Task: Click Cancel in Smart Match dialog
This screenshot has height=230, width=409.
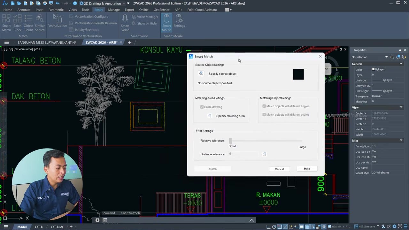Action: click(x=279, y=169)
